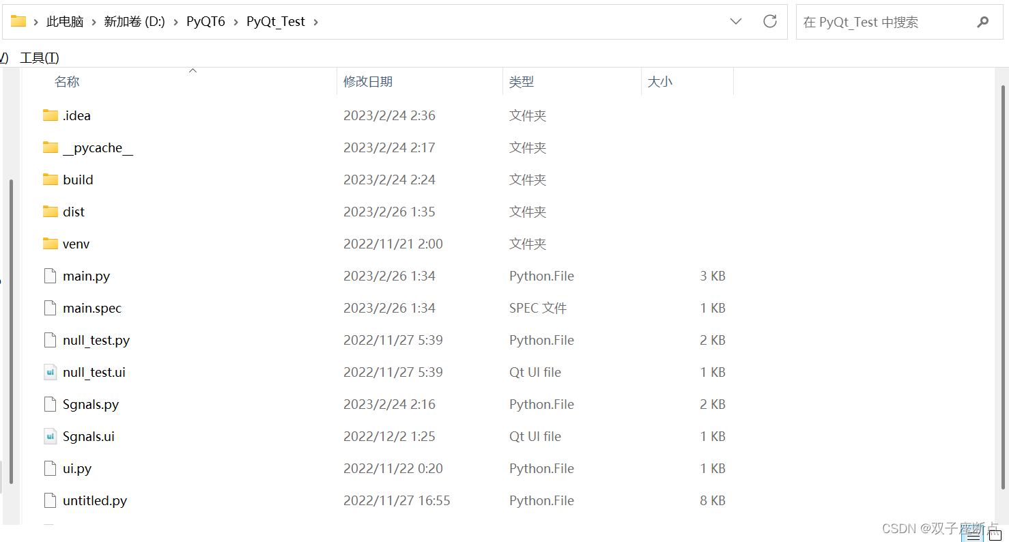Click the Sgnals.py file icon

[x=50, y=404]
